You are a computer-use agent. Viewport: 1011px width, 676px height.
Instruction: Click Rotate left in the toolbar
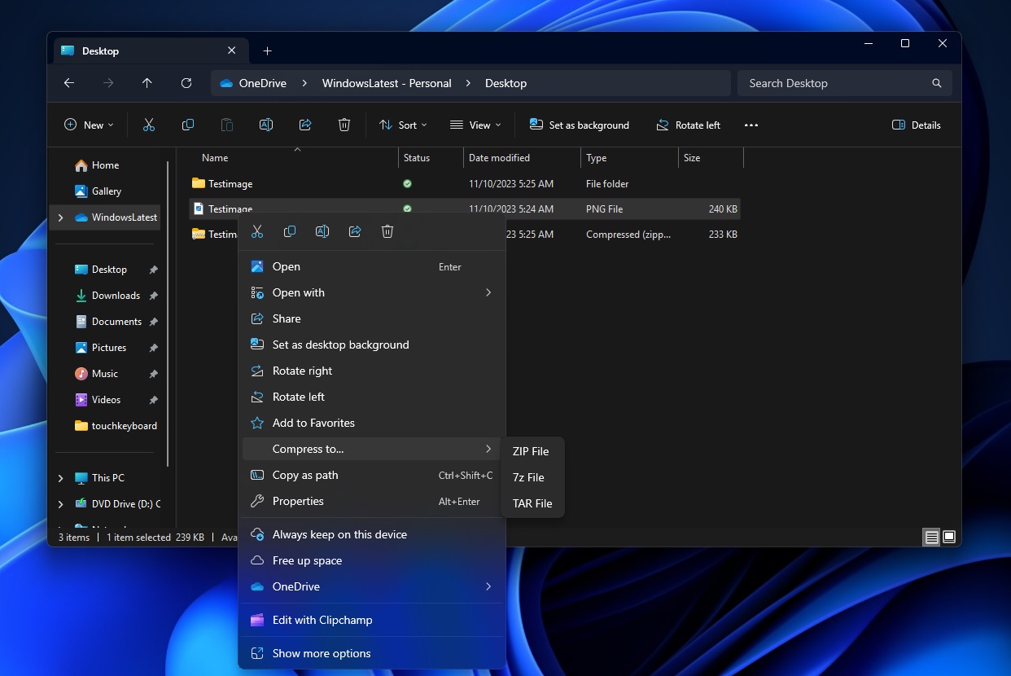click(x=689, y=125)
